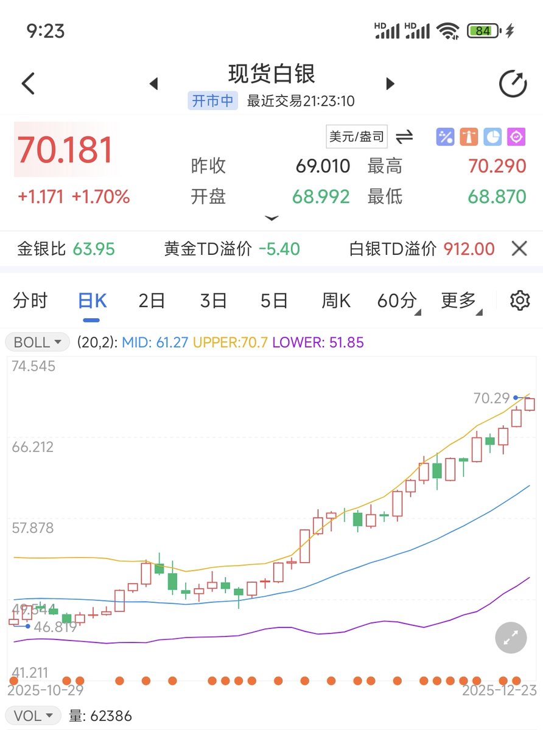This screenshot has height=730, width=543.
Task: Expand the 更多 chart options menu
Action: click(460, 300)
